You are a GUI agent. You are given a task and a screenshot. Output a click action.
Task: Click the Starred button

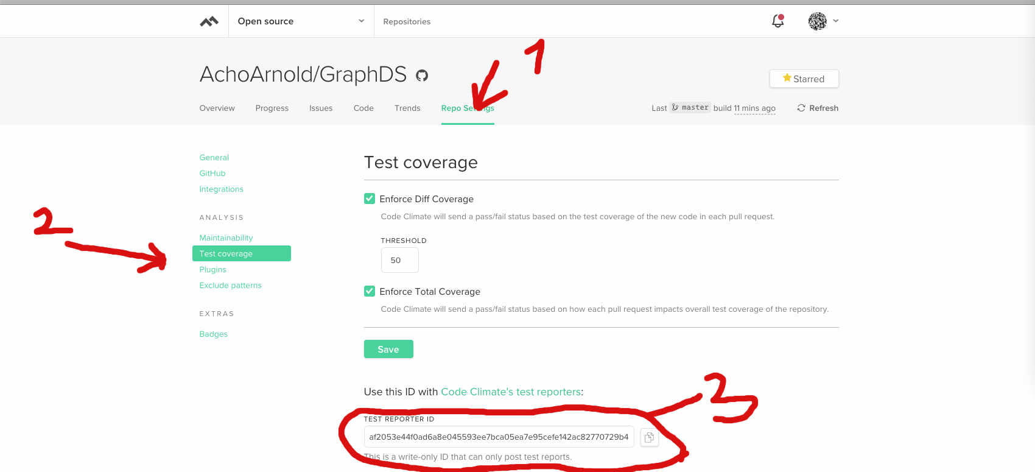coord(804,79)
